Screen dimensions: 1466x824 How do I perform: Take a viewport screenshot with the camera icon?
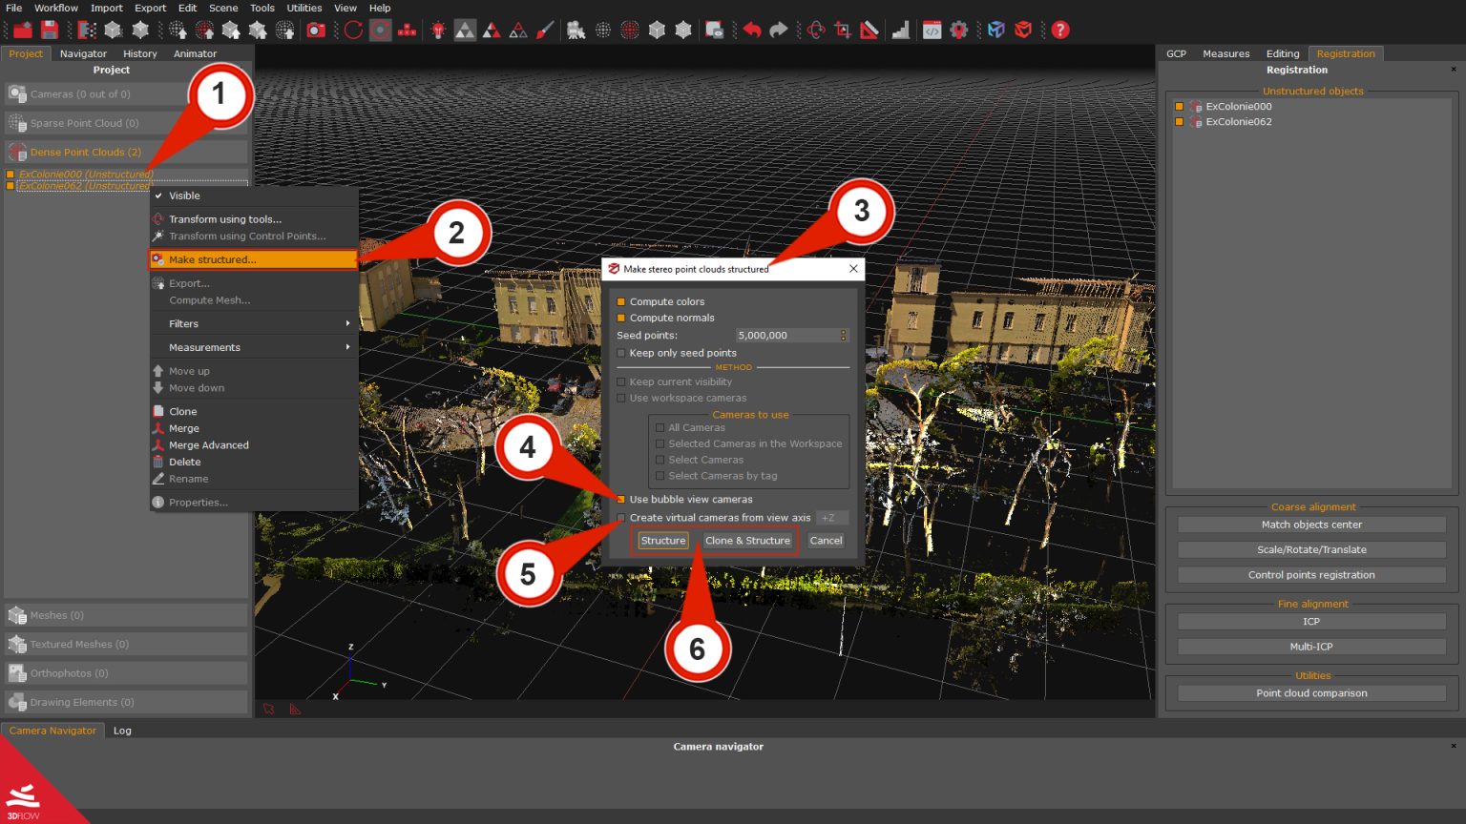point(318,30)
